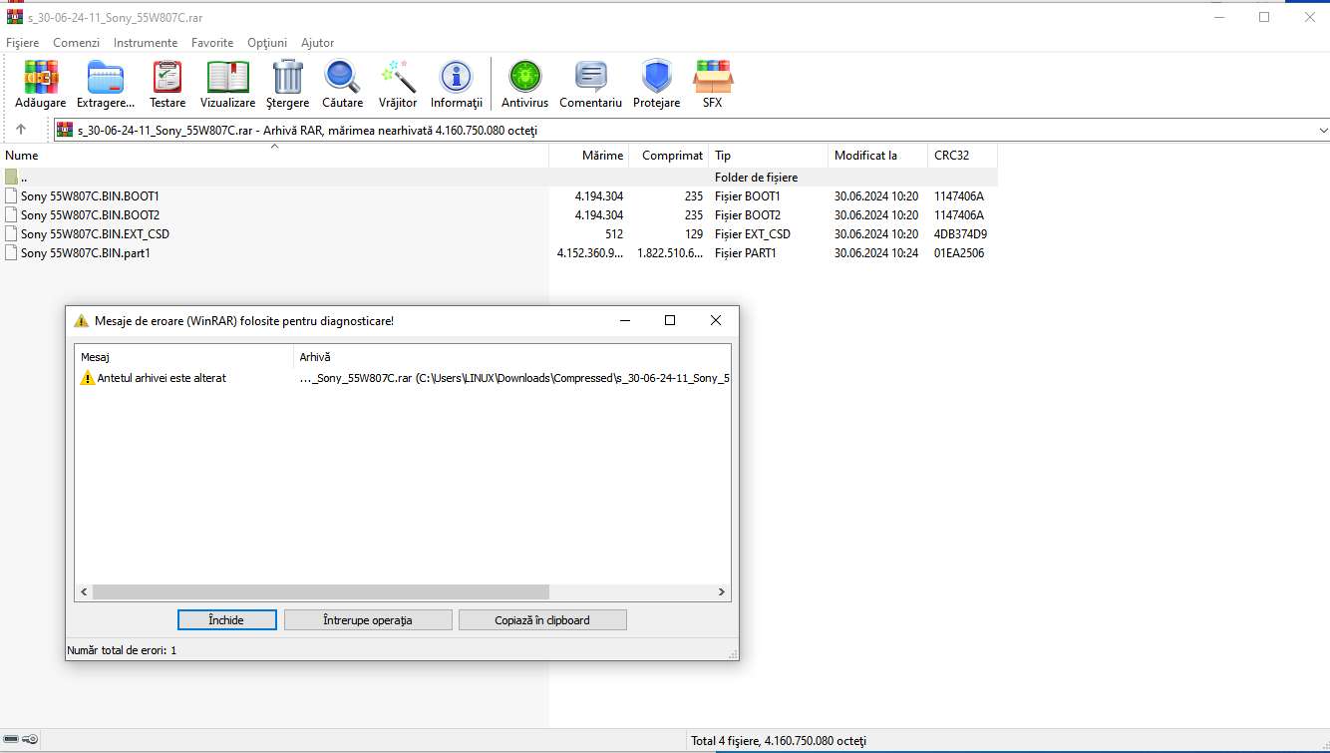This screenshot has width=1330, height=753.
Task: Select Sony 55W807C.BIN.BOOT2 file name
Action: click(90, 215)
